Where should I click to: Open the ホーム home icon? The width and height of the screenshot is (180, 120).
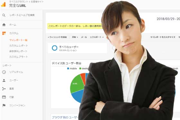click(4, 25)
